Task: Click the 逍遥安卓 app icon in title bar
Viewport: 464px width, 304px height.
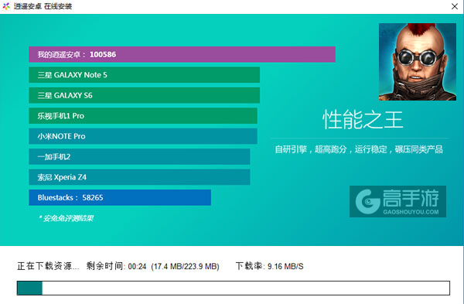Action: 6,6
